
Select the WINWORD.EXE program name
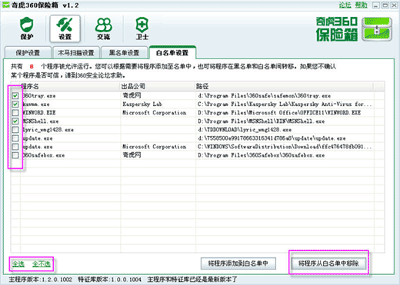[x=39, y=113]
